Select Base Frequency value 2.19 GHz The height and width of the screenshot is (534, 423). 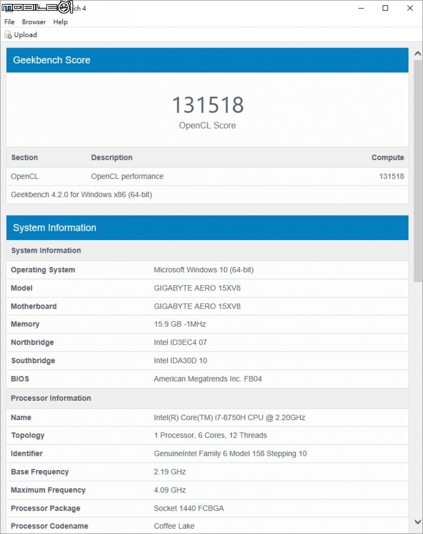[x=170, y=472]
